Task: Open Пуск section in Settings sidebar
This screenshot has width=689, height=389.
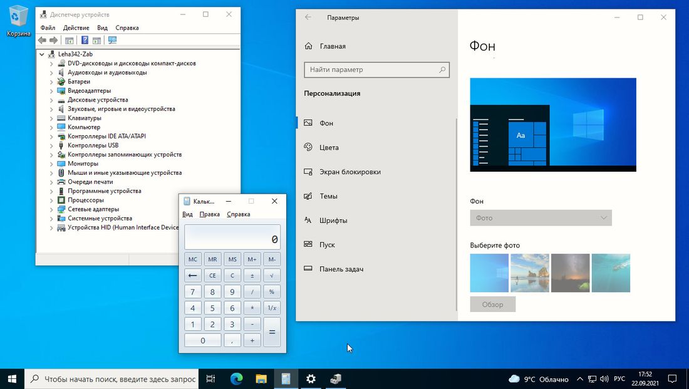Action: tap(376, 245)
